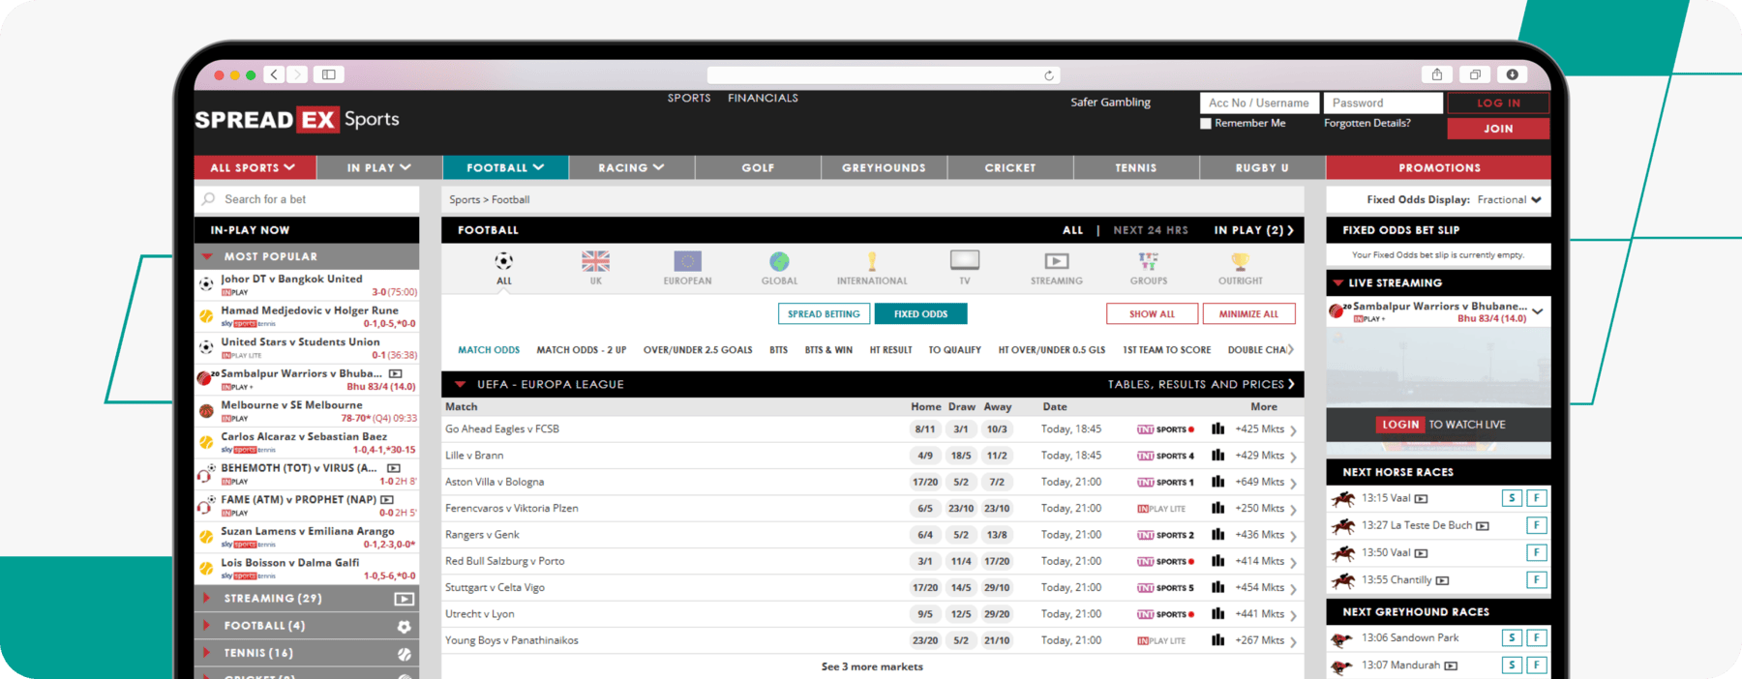Select the ALL football filter icon
The width and height of the screenshot is (1742, 679).
503,261
